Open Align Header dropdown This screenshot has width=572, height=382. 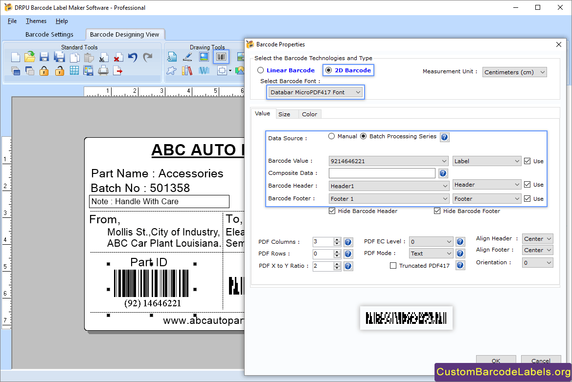point(537,239)
